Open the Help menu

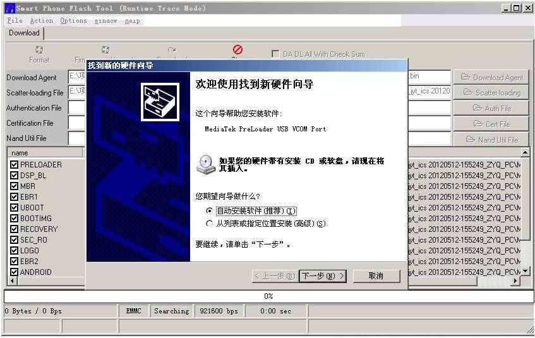(133, 21)
